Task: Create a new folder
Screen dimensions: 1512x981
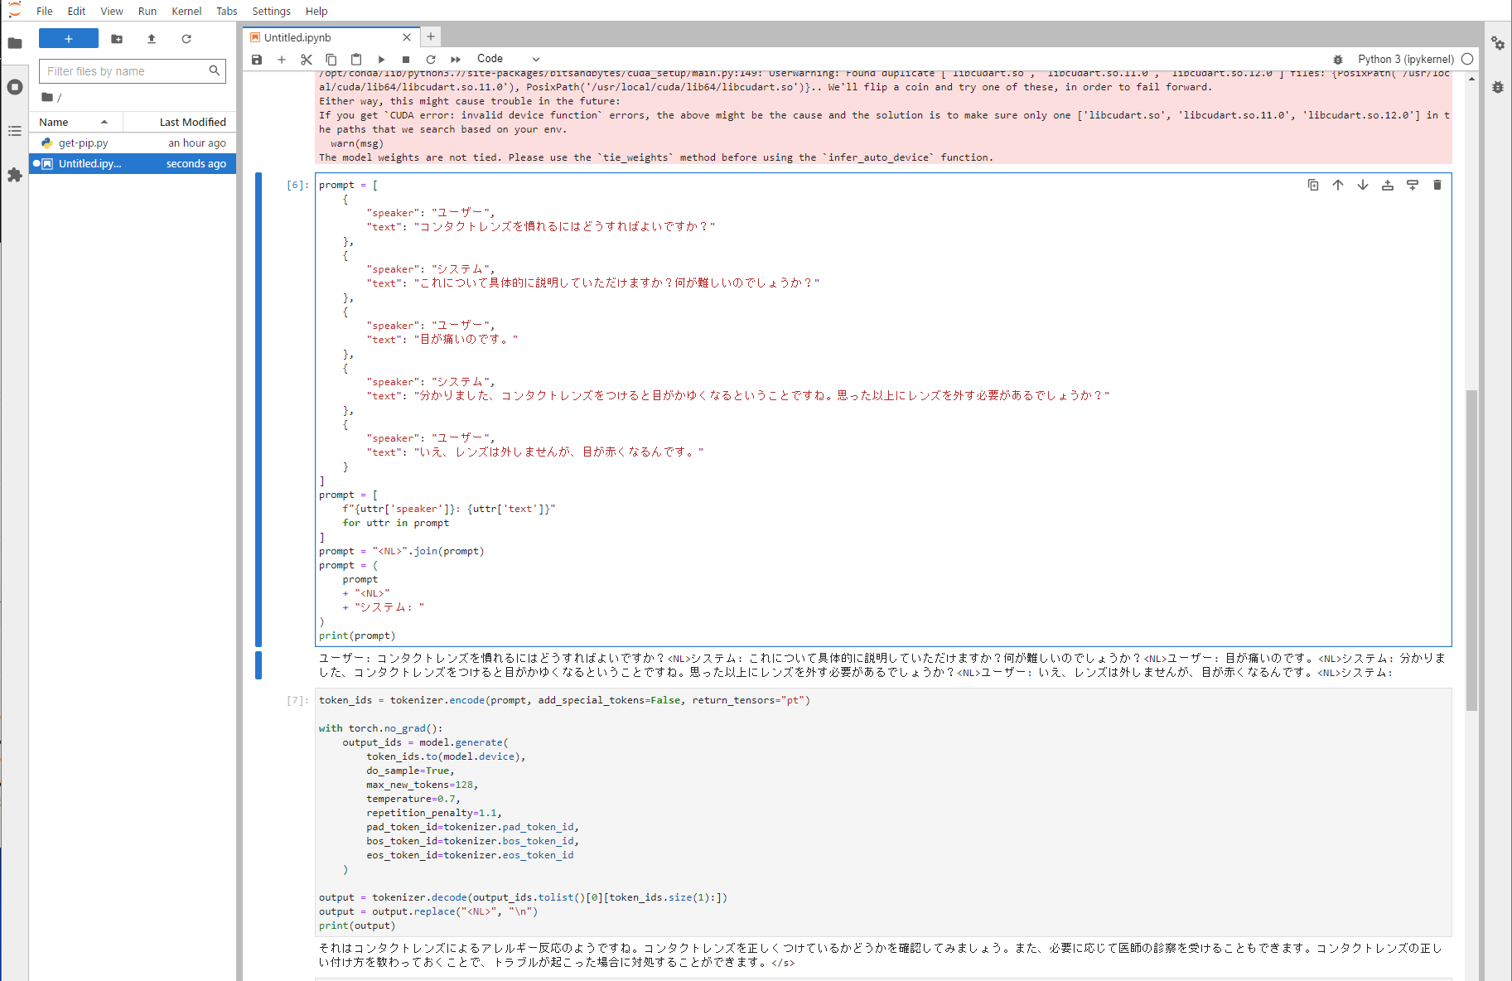Action: tap(117, 39)
